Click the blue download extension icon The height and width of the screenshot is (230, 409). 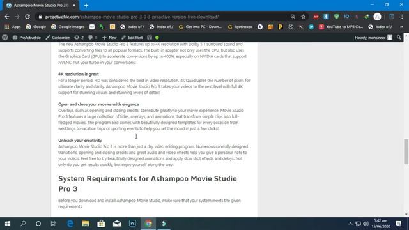tap(326, 17)
